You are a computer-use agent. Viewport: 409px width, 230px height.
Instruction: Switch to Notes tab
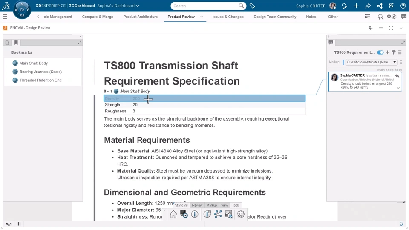click(311, 17)
